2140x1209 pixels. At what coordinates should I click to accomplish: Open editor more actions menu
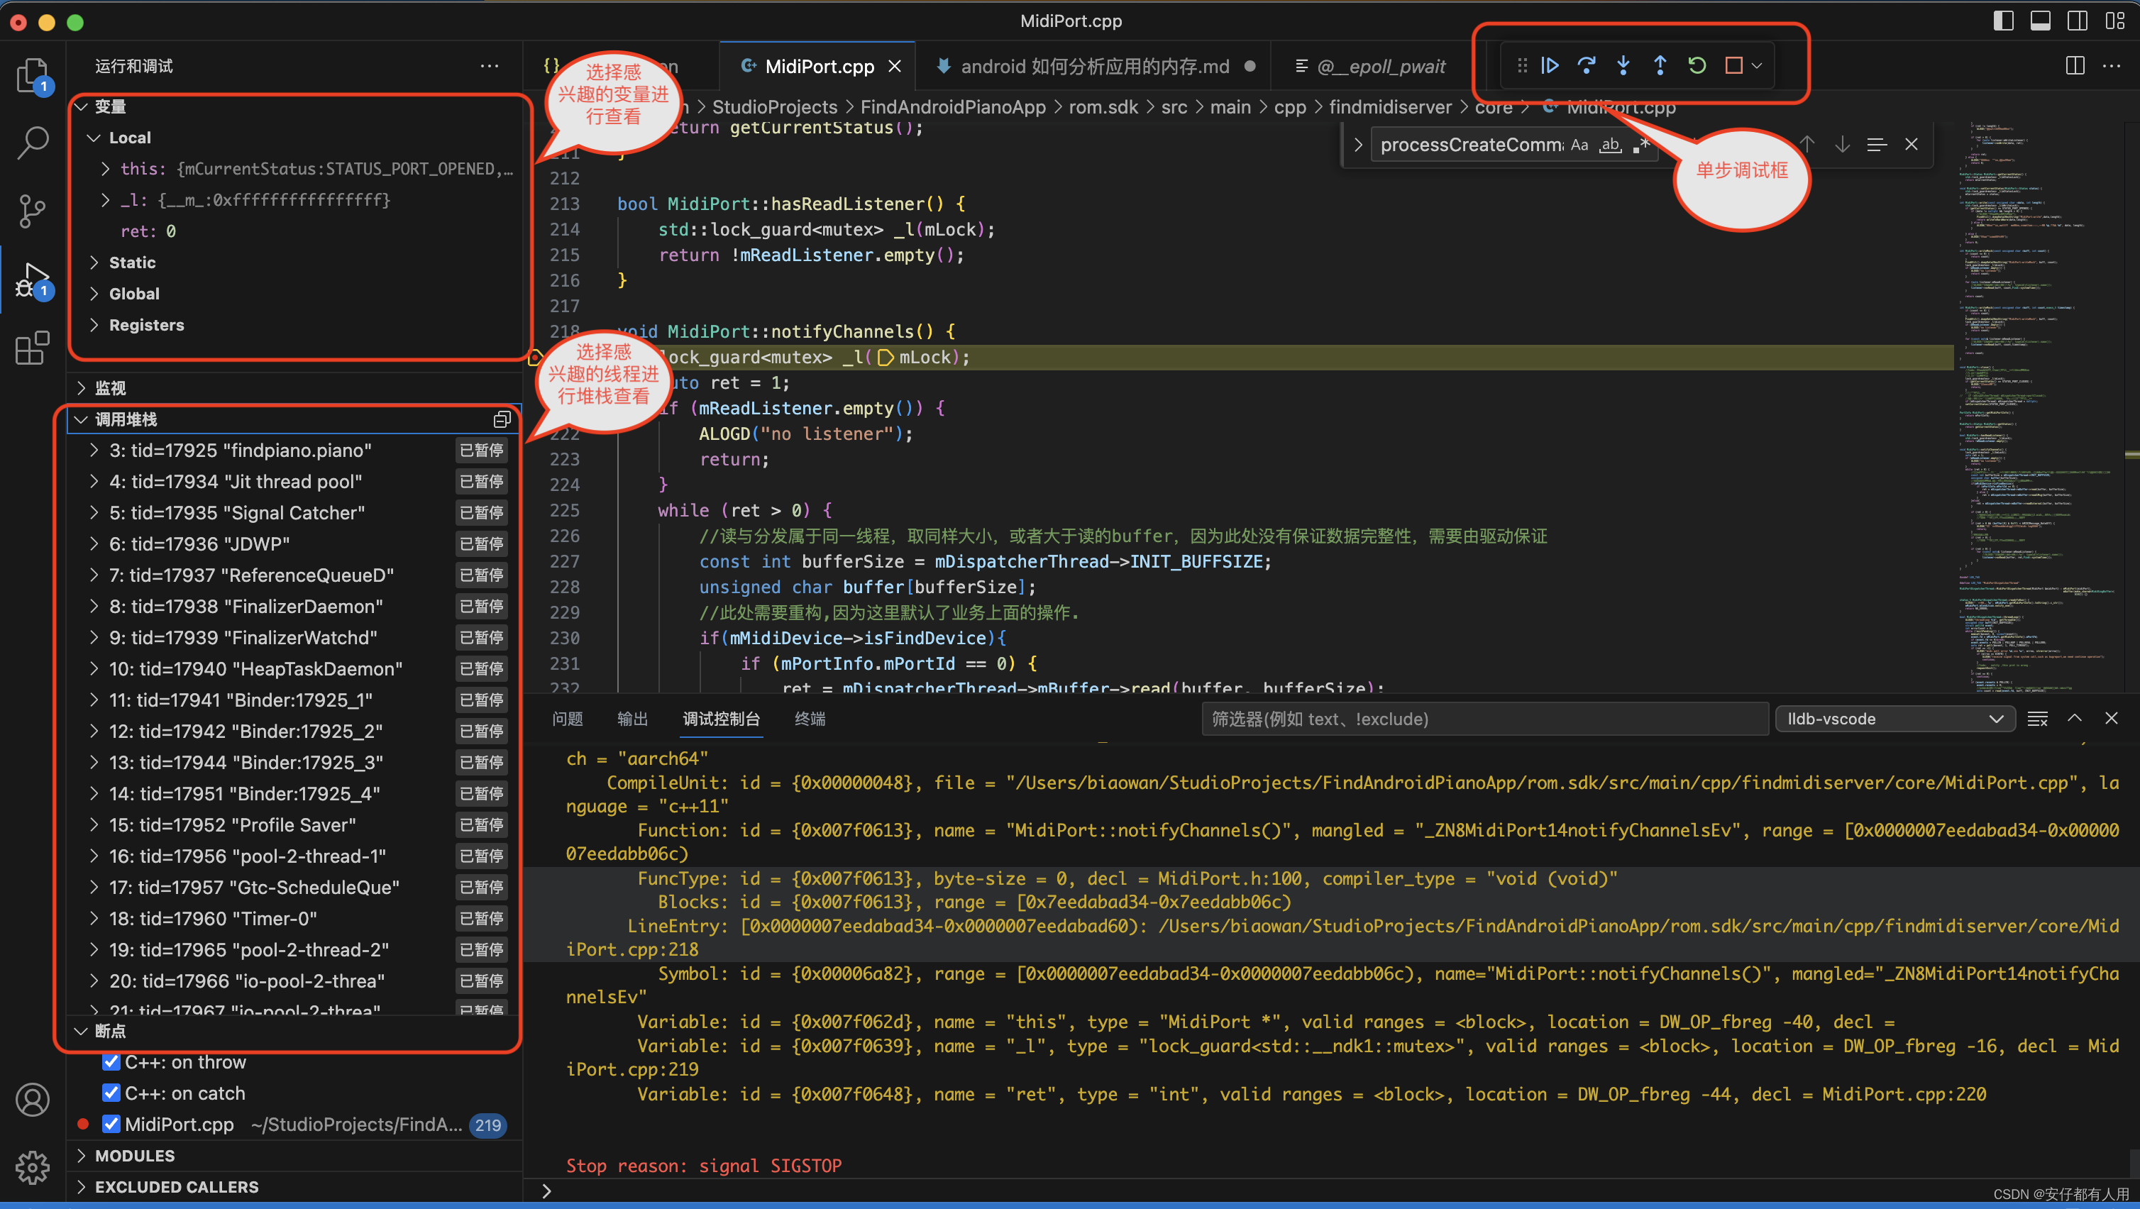[2111, 66]
